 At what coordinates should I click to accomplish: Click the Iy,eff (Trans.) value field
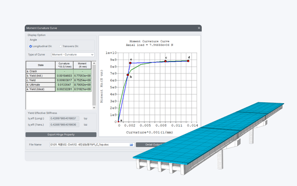[65, 125]
